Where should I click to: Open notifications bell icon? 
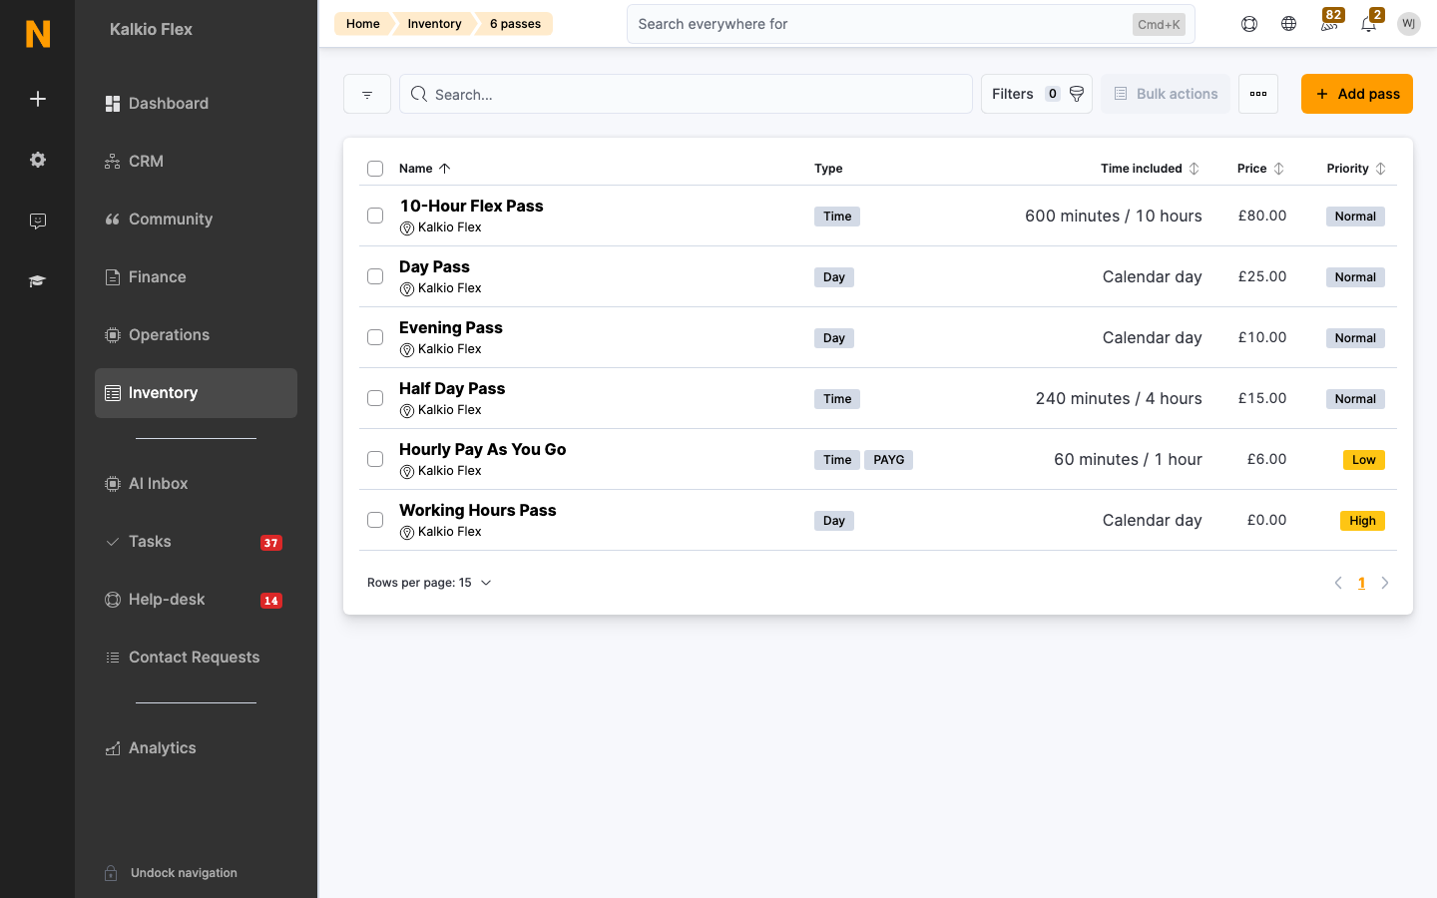tap(1369, 24)
